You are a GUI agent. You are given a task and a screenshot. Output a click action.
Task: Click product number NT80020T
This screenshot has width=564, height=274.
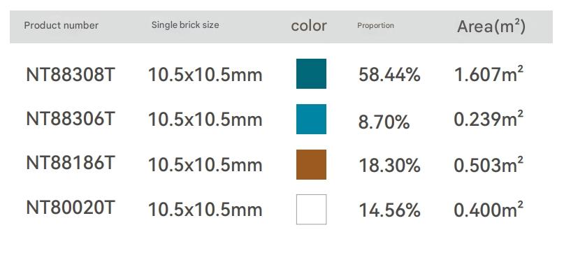(71, 208)
